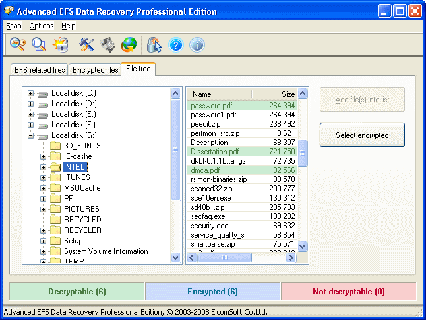Switch to the Encrypted files tab

coord(95,70)
